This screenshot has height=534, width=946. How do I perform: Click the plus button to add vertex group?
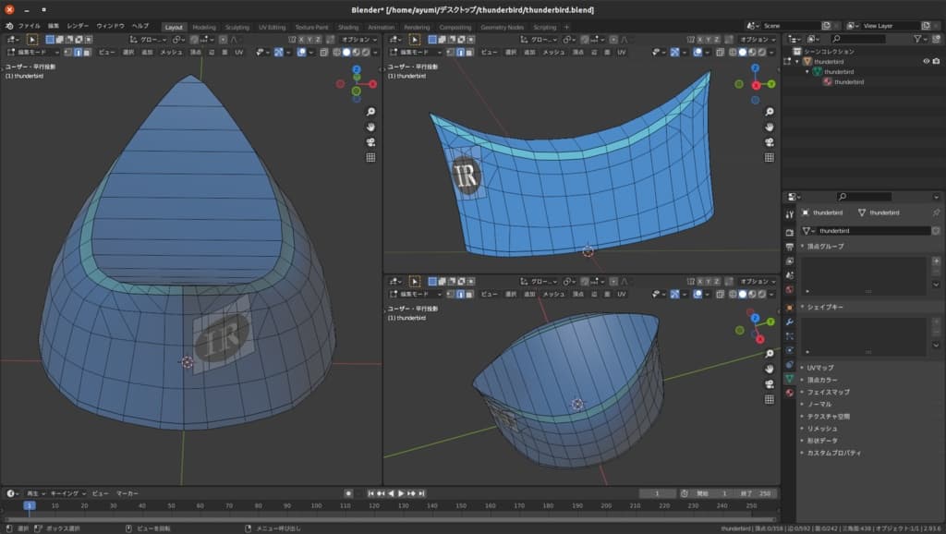click(x=936, y=261)
